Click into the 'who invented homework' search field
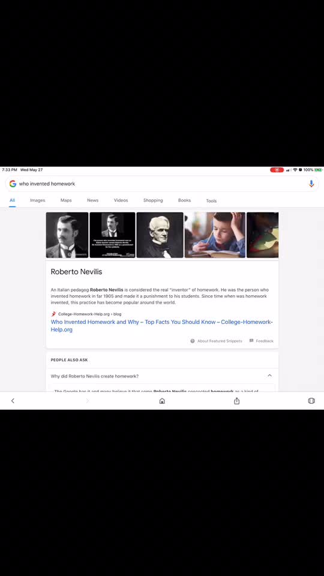 [161, 184]
